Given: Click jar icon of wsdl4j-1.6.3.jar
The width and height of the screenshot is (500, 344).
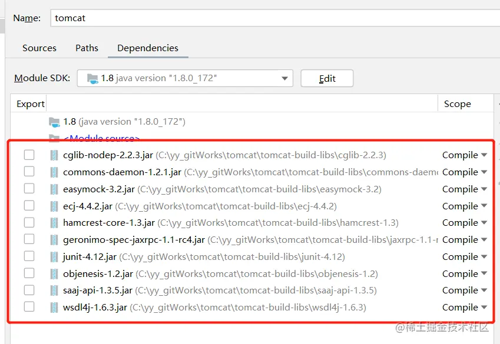Looking at the screenshot, I should tap(54, 308).
